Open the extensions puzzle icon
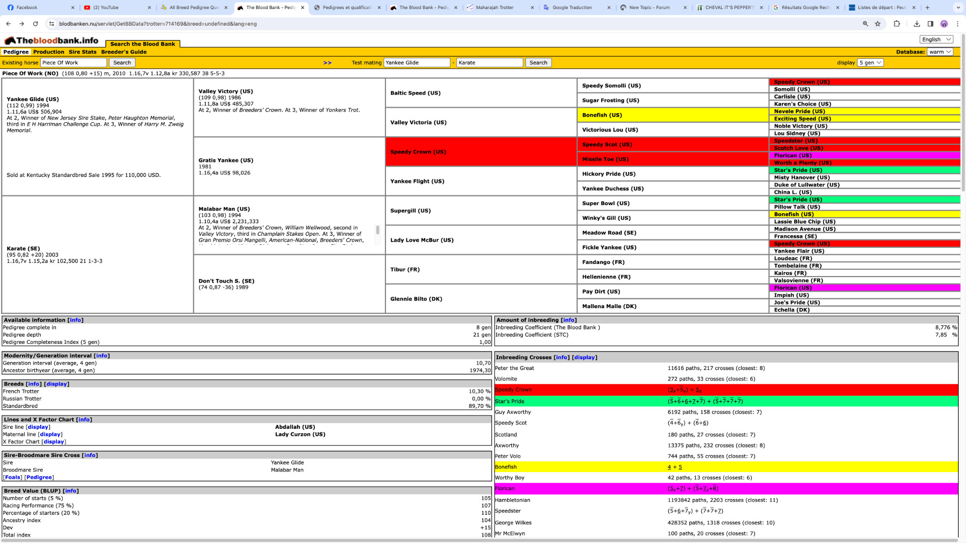 pos(897,24)
